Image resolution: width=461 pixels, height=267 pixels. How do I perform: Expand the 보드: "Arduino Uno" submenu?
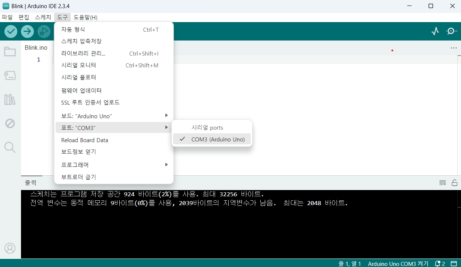pos(114,116)
